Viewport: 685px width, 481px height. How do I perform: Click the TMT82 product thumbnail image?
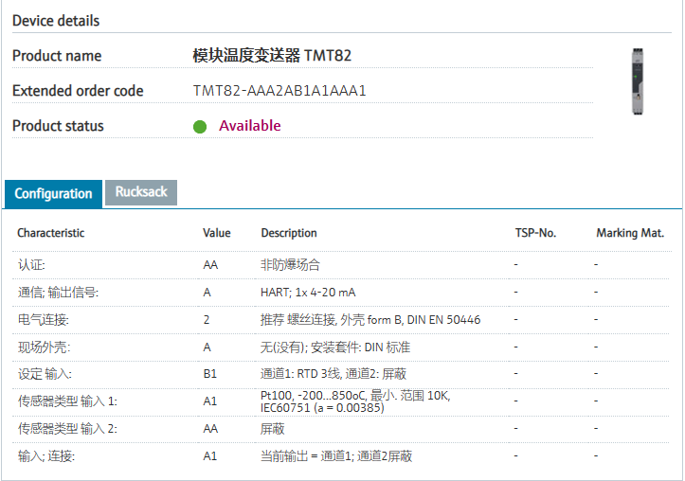coord(637,81)
